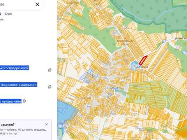Click the '$/міс' price label

click(9, 14)
